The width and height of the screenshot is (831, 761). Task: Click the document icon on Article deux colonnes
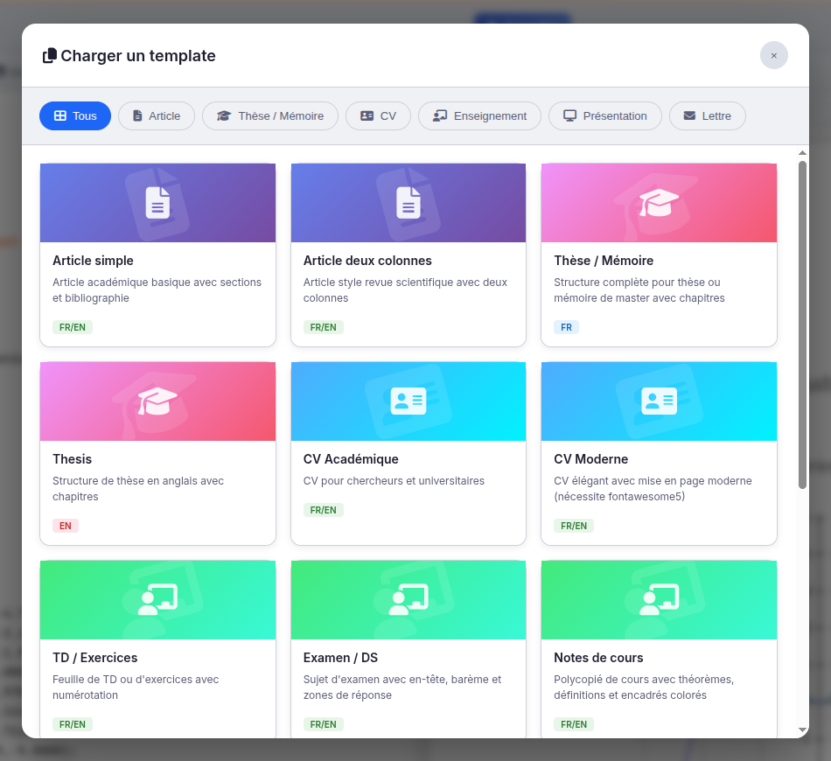(x=409, y=203)
